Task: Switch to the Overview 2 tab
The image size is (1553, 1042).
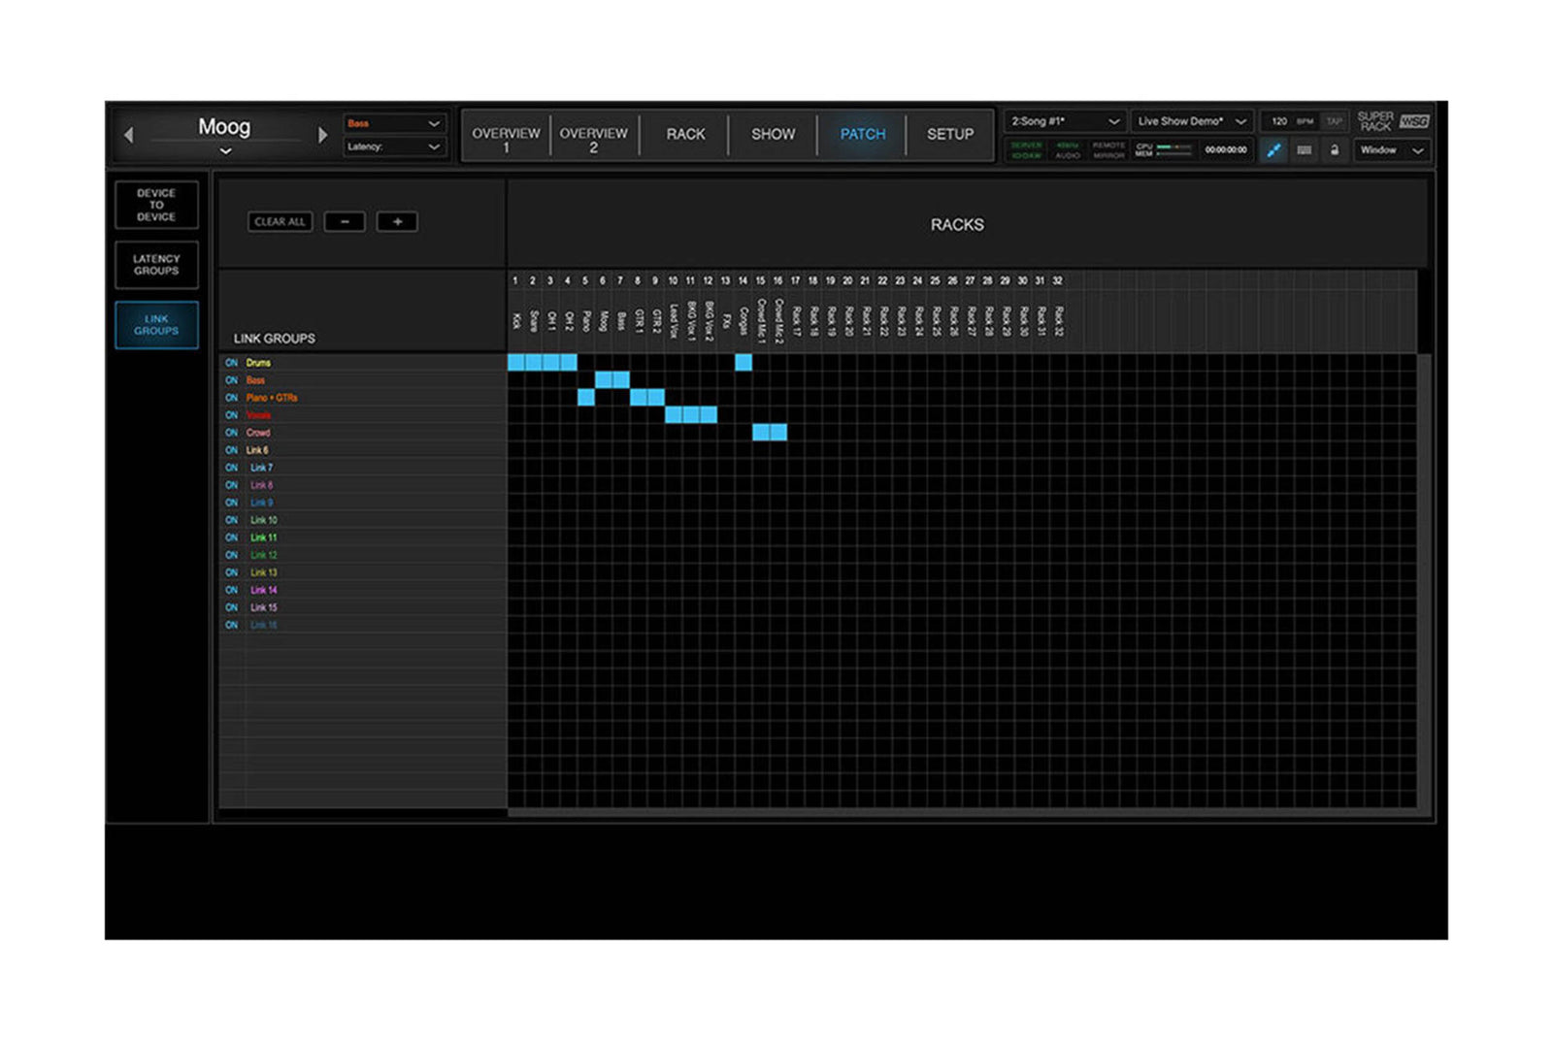Action: tap(593, 137)
